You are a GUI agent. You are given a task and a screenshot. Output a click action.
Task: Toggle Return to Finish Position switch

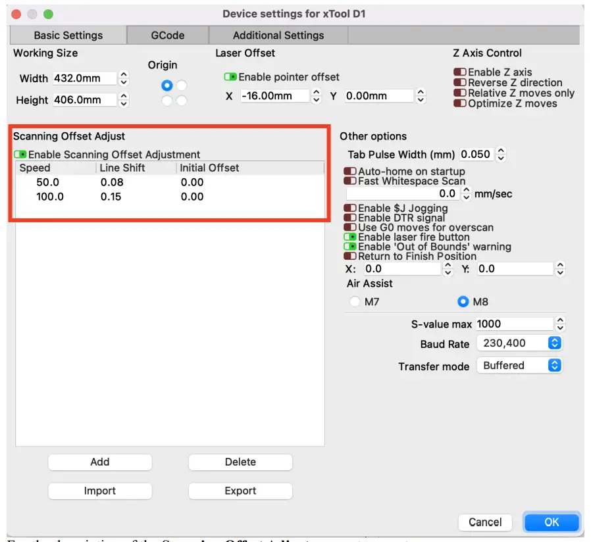(350, 256)
